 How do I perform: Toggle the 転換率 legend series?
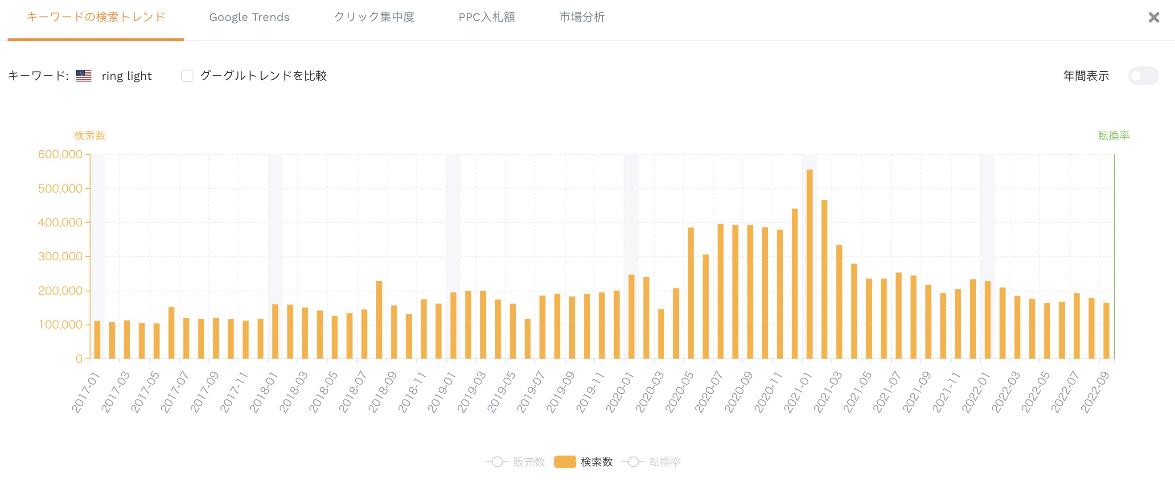pos(651,462)
